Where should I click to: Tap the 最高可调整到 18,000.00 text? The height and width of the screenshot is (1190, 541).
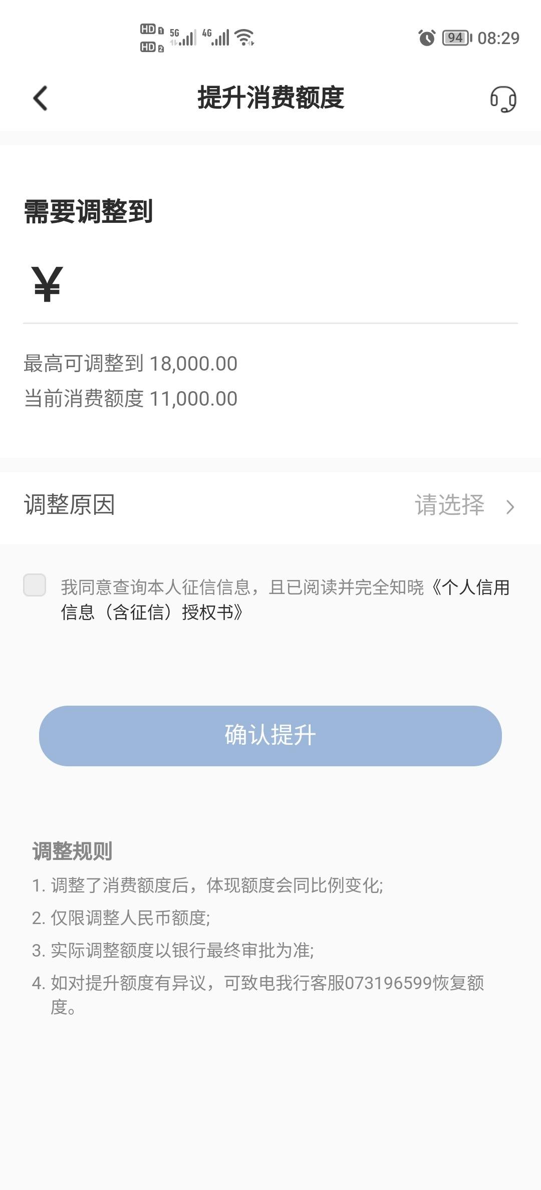(x=131, y=364)
